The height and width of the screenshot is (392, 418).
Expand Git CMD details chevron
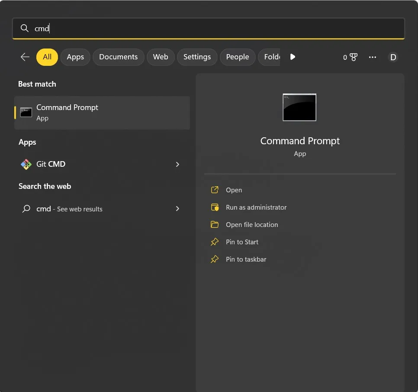177,164
